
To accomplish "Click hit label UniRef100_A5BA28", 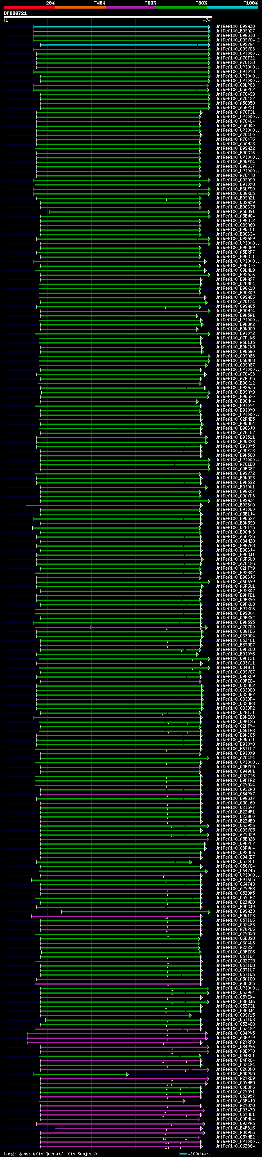I will [235, 839].
